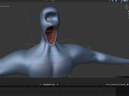This screenshot has height=96, width=129.
Task: Click the negative Z dark blue gizmo circle
Action: [x=127, y=10]
